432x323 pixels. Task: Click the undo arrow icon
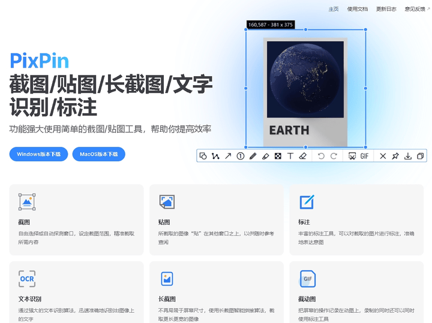click(x=321, y=156)
